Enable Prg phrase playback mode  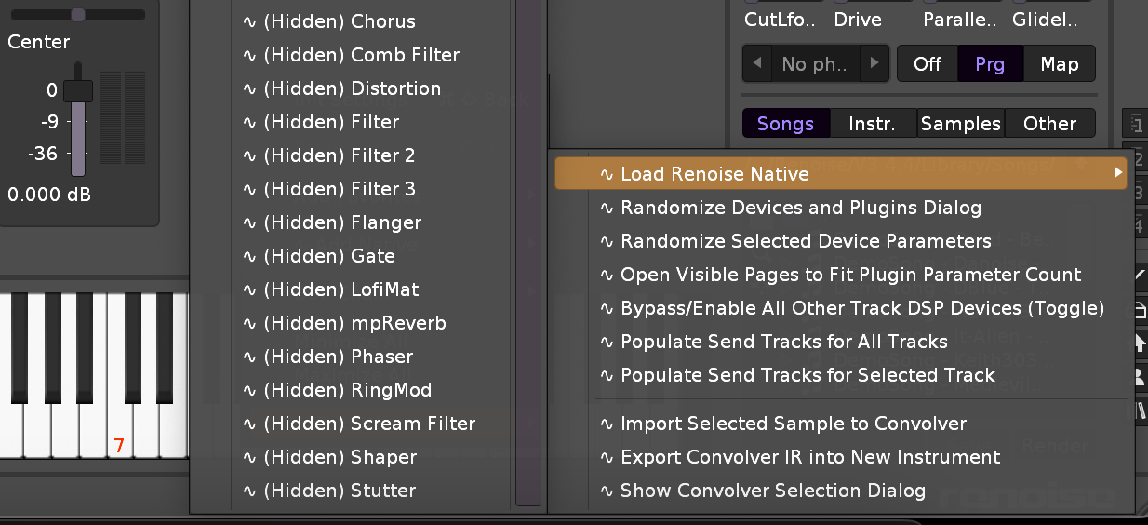[x=990, y=64]
